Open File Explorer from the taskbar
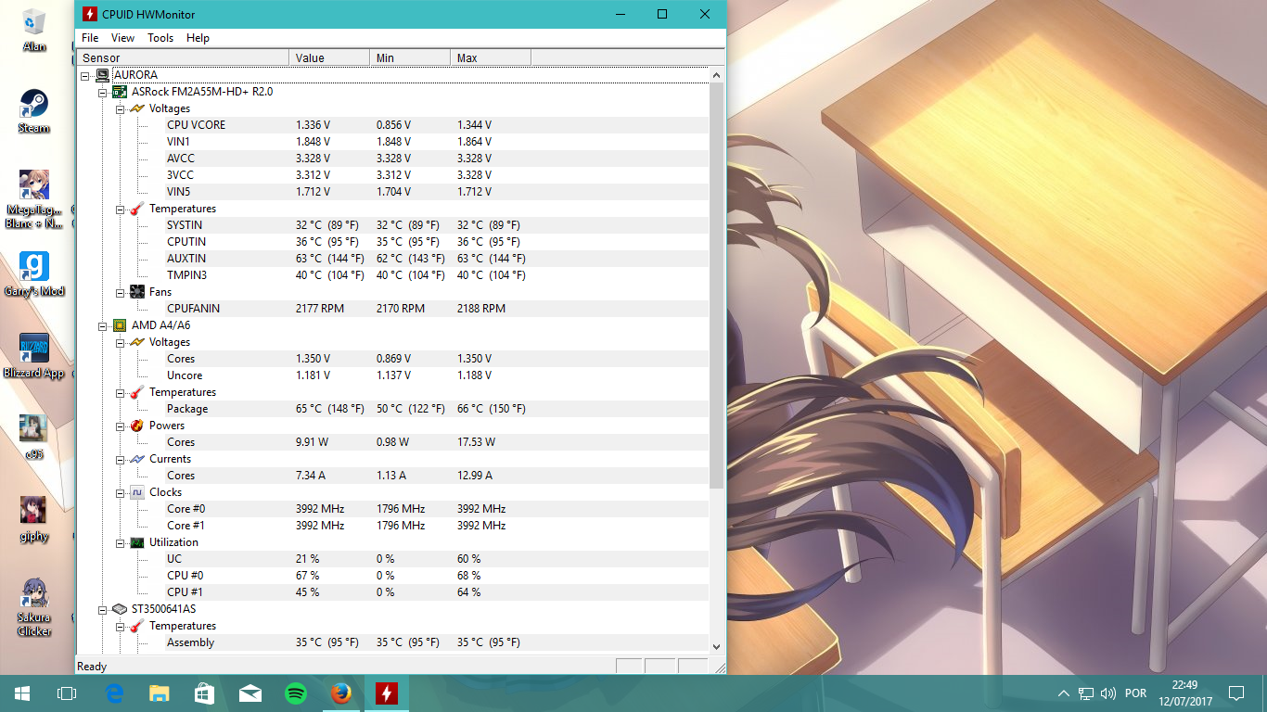The image size is (1267, 712). [160, 693]
